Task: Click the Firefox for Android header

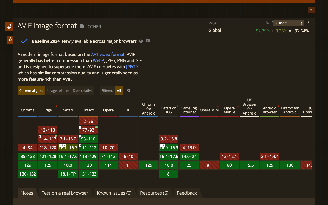Action: [290, 110]
